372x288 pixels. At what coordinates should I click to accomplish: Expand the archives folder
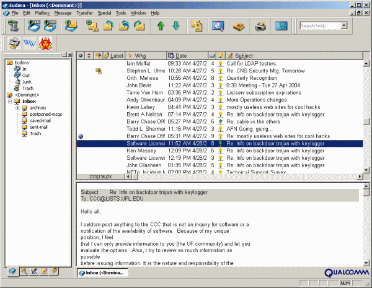coord(17,108)
